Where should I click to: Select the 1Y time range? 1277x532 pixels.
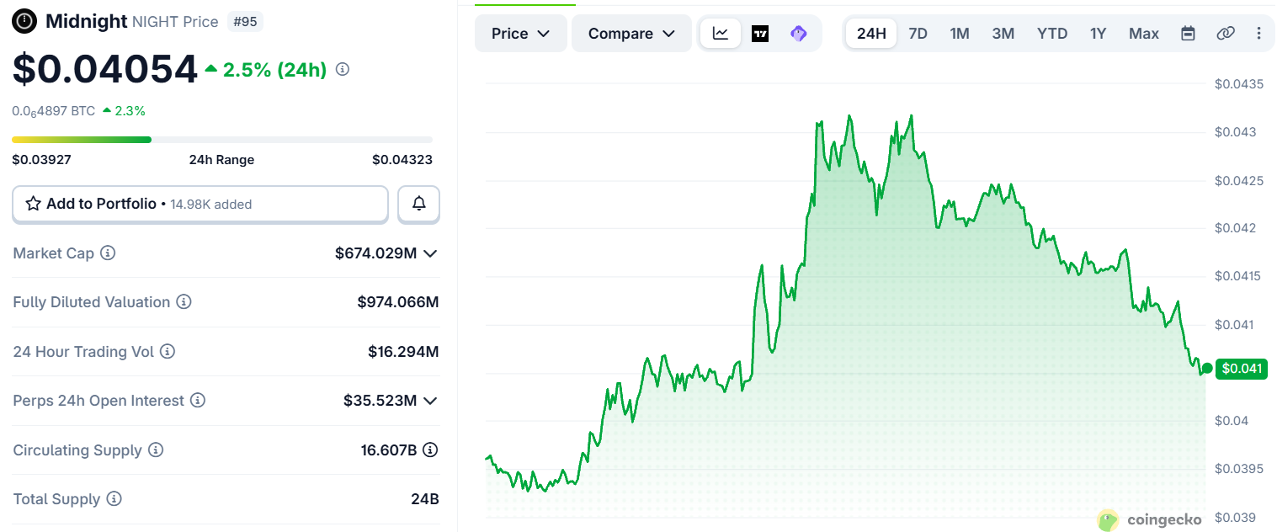(1098, 34)
